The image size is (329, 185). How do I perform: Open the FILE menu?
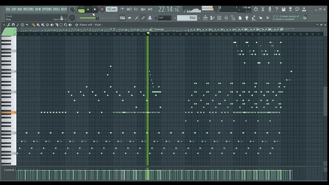(x=8, y=9)
